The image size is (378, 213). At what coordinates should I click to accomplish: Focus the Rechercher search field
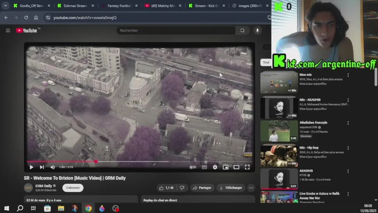pos(176,30)
